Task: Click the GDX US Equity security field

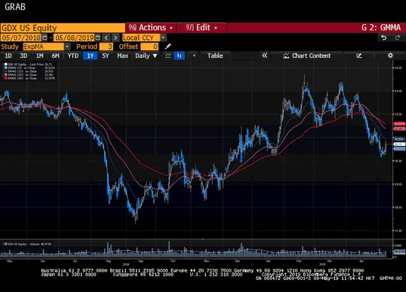Action: [x=63, y=28]
